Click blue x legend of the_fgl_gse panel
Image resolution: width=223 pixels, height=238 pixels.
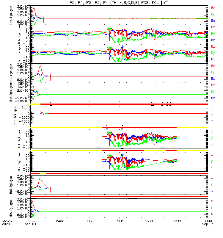212,214
